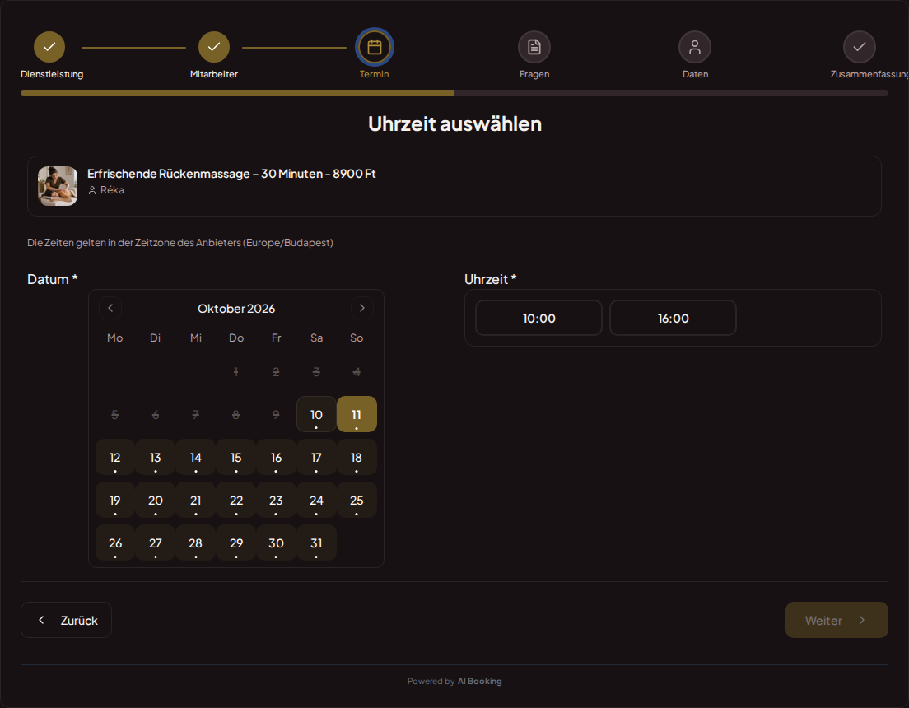Select Saturday October 24
Image resolution: width=909 pixels, height=708 pixels.
pos(316,500)
